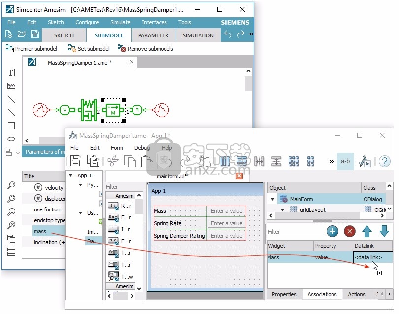The image size is (399, 314).
Task: Click grid layout icon in App designer
Action: [294, 161]
